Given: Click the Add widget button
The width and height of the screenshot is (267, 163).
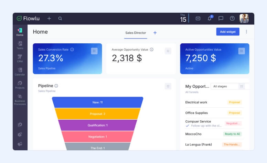Looking at the screenshot, I should pyautogui.click(x=228, y=32).
